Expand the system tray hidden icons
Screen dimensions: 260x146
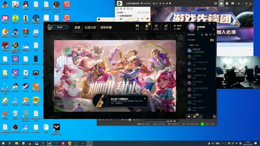coord(222,143)
